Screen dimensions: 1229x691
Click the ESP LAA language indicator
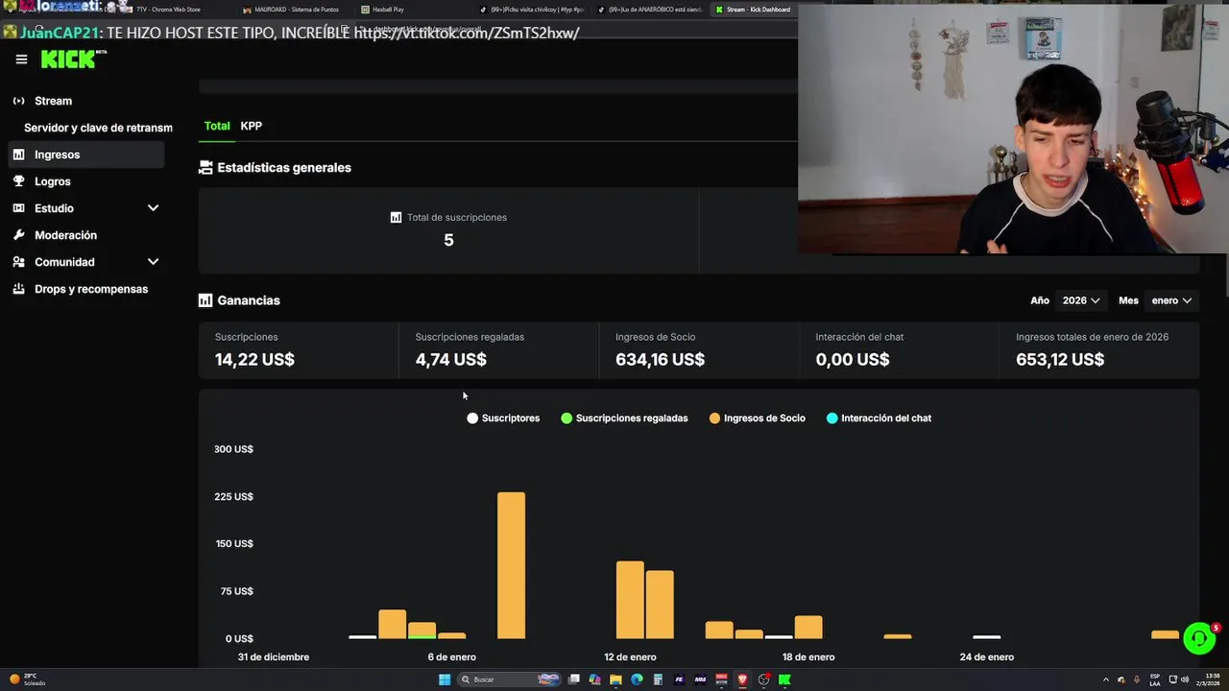(1155, 679)
